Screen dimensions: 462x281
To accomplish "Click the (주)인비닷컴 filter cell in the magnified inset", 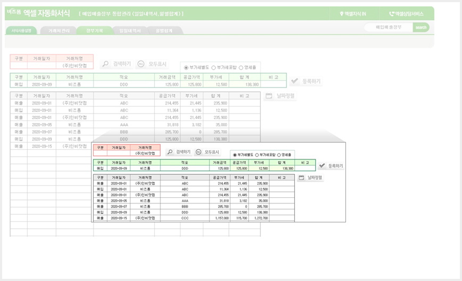I will [x=145, y=154].
